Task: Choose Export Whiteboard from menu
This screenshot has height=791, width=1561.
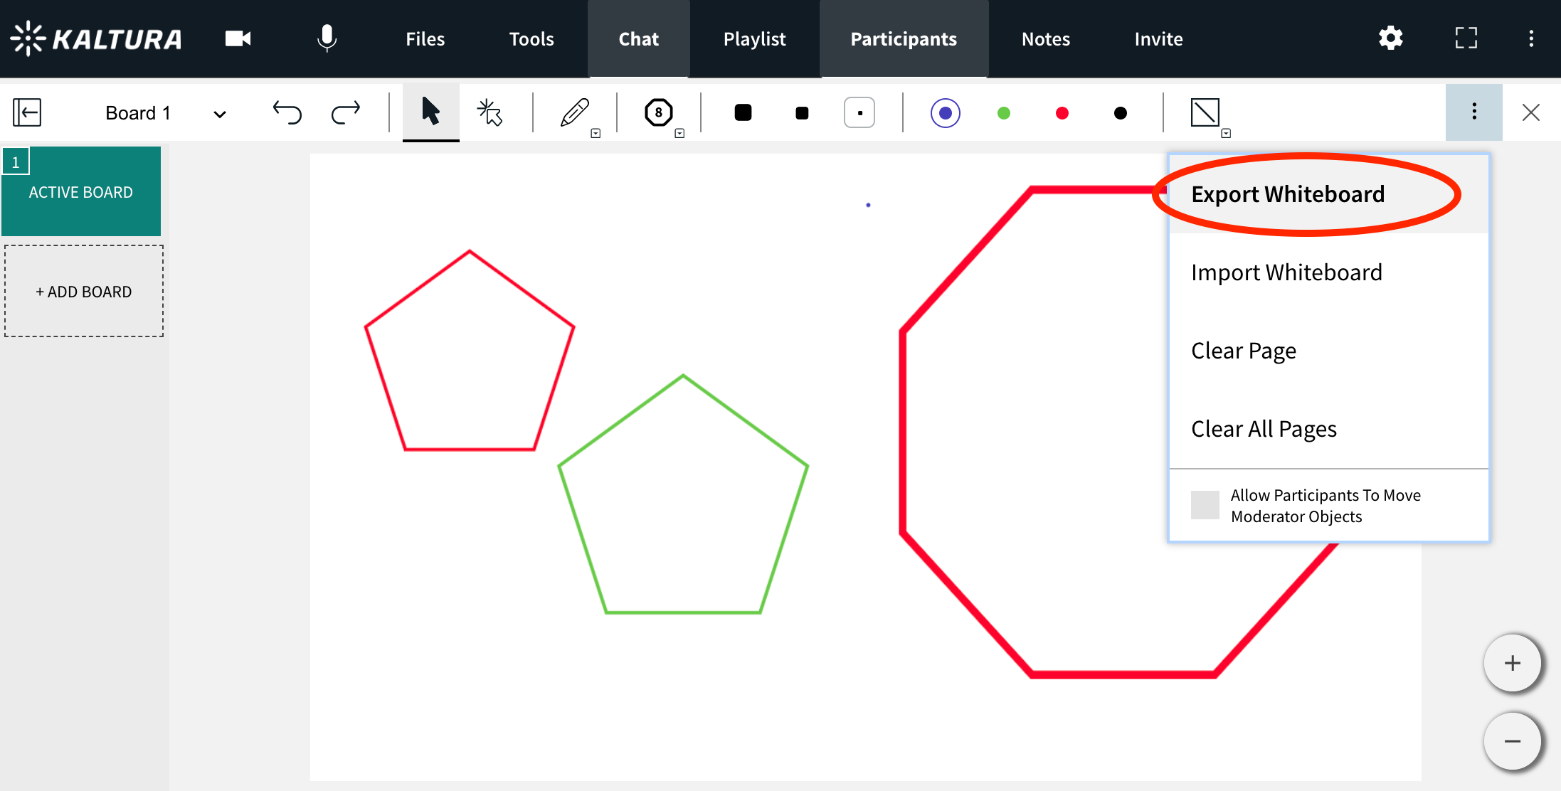Action: pyautogui.click(x=1288, y=194)
